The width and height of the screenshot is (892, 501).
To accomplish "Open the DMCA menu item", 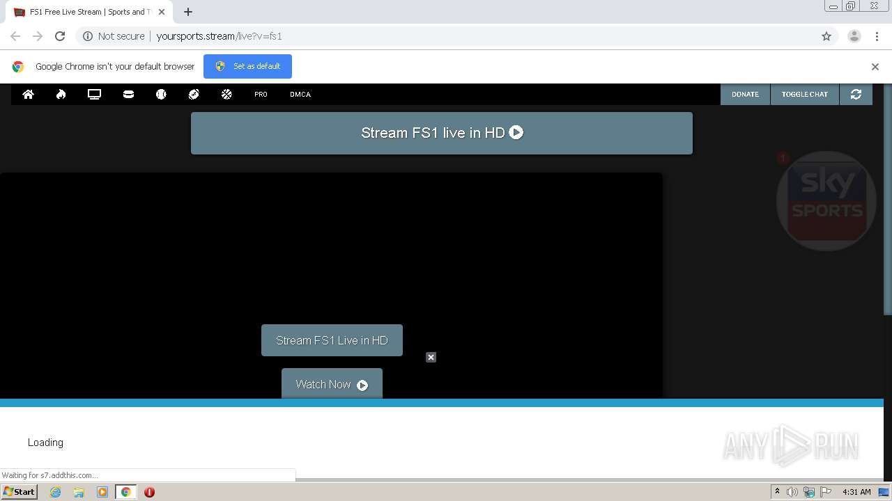I will (300, 95).
